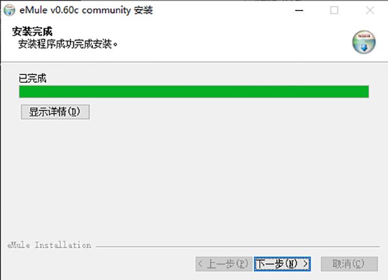388x280 pixels.
Task: Click the separator line beside eMule Installation
Action: pyautogui.click(x=238, y=246)
